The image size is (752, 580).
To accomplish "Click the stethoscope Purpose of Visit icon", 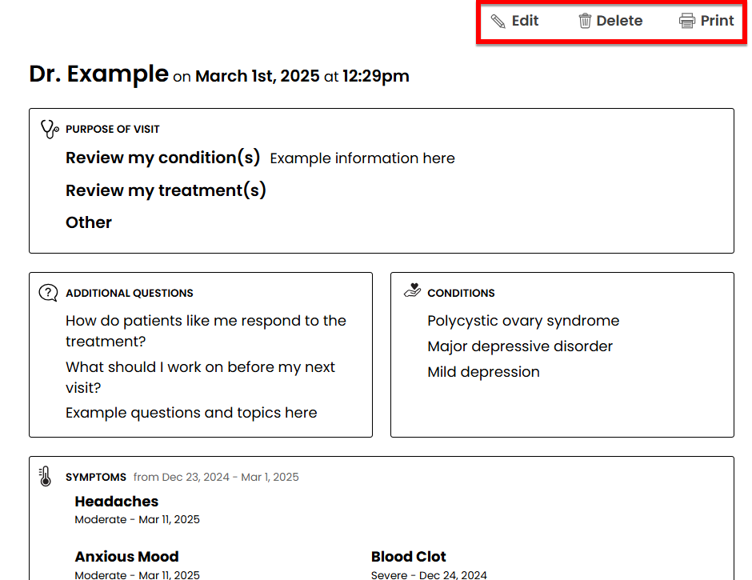I will [50, 129].
